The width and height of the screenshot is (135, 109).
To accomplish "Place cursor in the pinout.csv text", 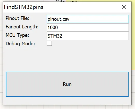I will pos(58,19).
